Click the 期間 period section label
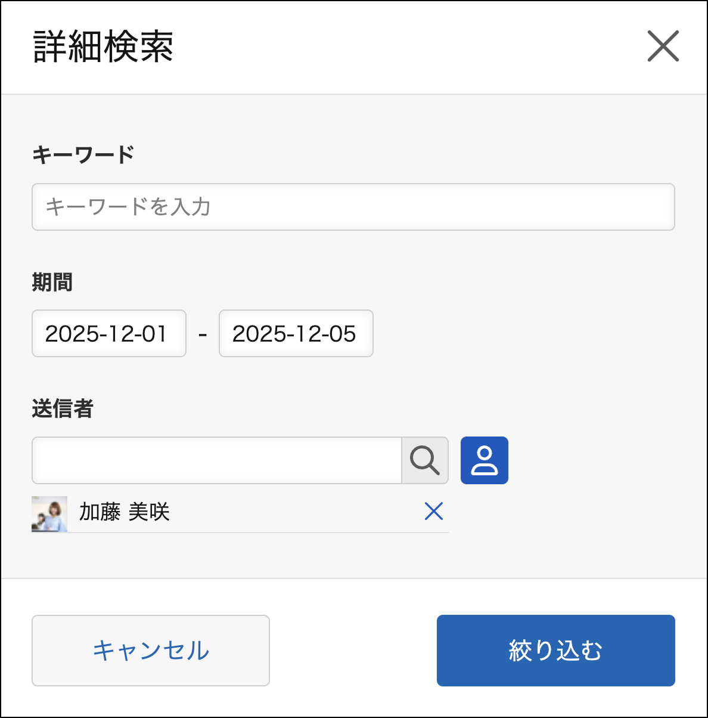 (x=52, y=283)
